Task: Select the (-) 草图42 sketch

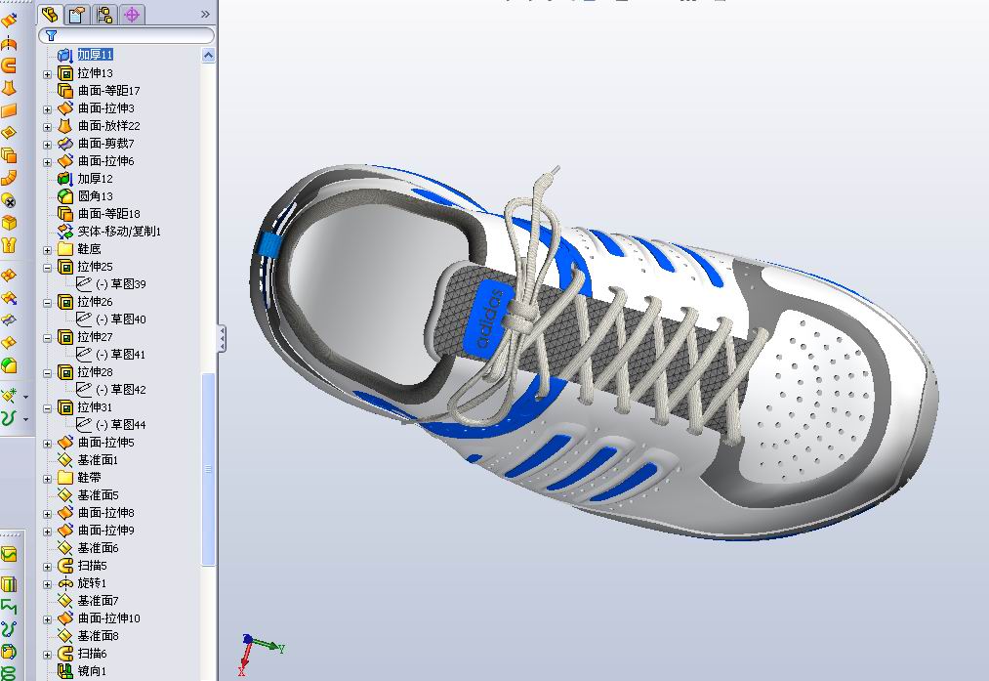Action: click(x=120, y=390)
